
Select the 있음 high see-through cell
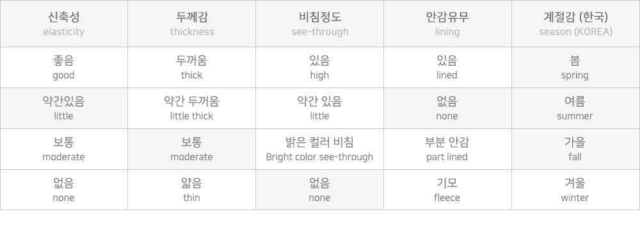(319, 67)
